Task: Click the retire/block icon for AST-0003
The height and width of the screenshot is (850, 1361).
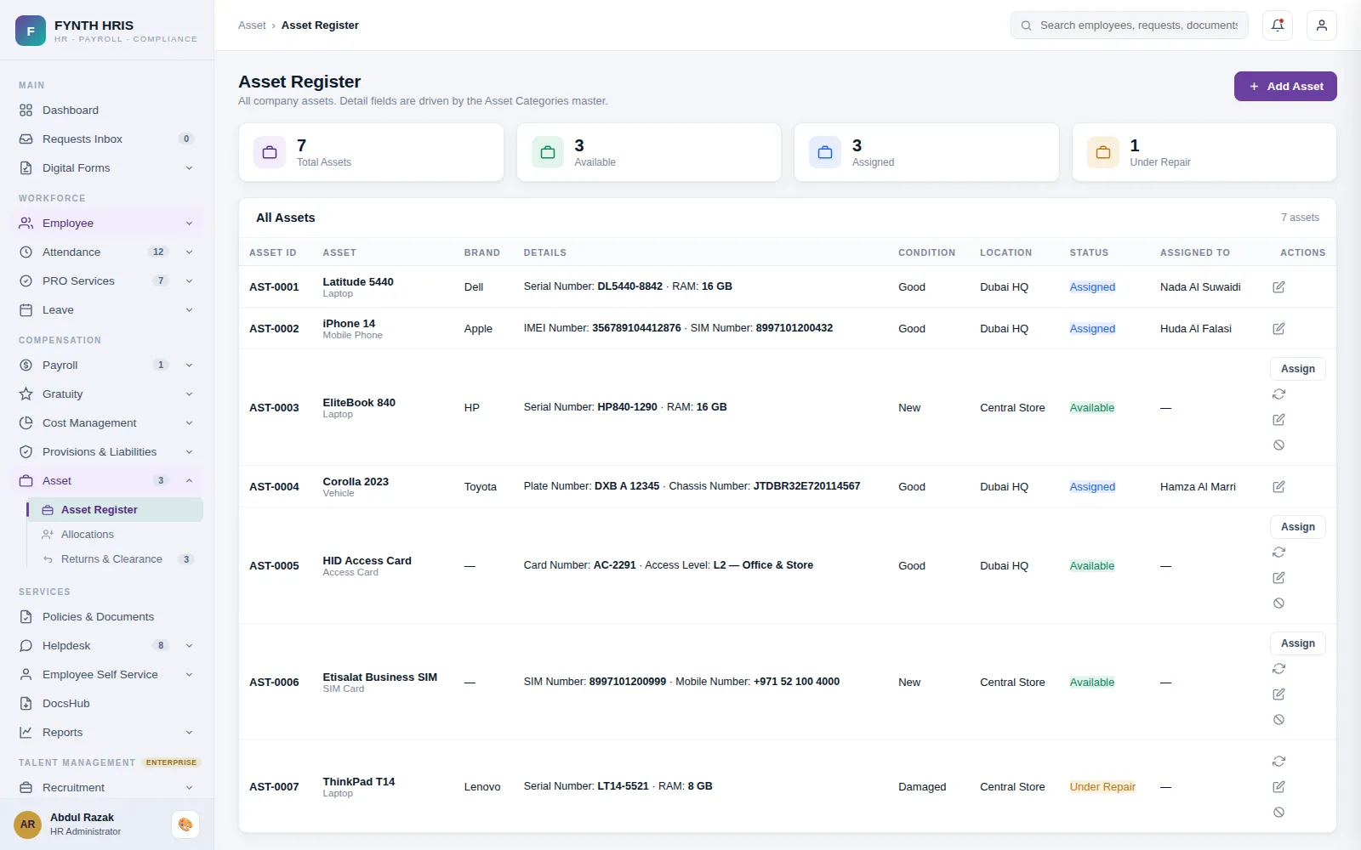Action: point(1278,445)
